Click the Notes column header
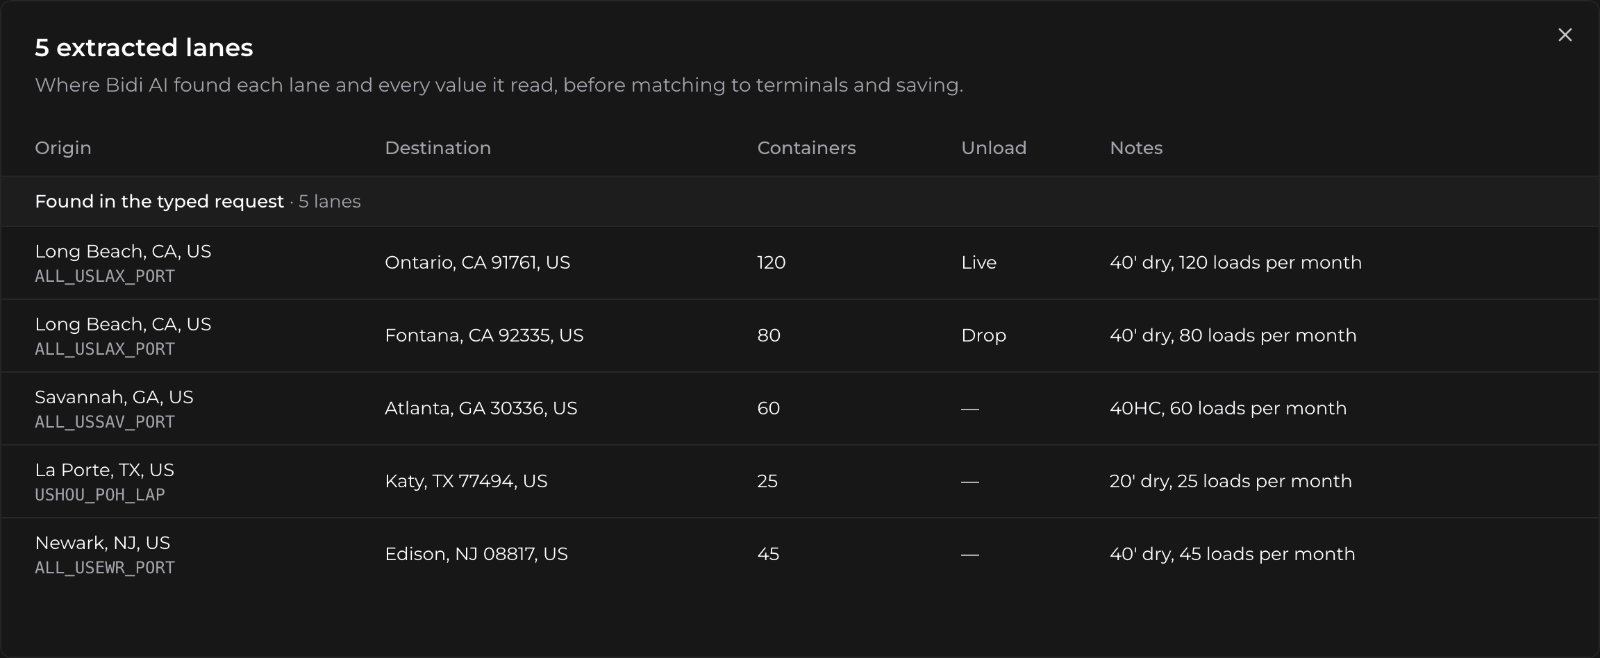This screenshot has height=658, width=1600. pyautogui.click(x=1136, y=148)
